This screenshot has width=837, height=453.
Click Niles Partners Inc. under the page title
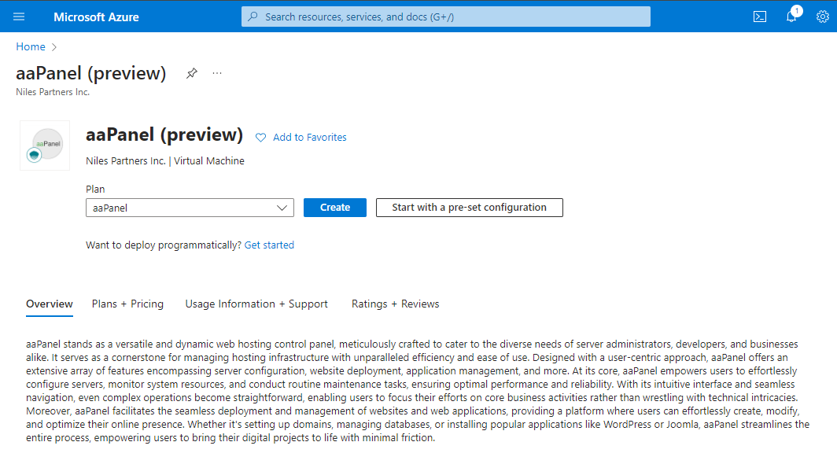coord(53,92)
